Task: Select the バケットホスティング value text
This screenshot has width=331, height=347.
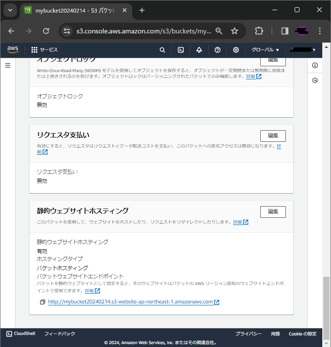Action: [x=62, y=268]
